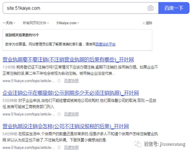
Task: Click the second result's 百度快照 link
Action: coord(71,114)
